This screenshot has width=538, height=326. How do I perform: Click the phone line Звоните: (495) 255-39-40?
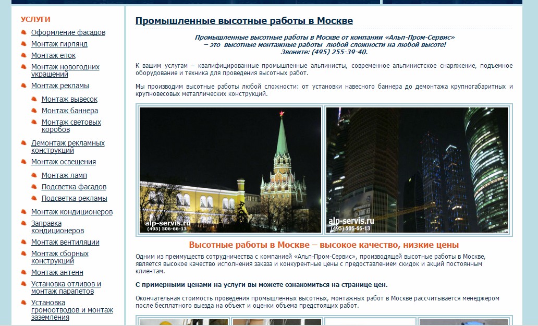tap(324, 52)
